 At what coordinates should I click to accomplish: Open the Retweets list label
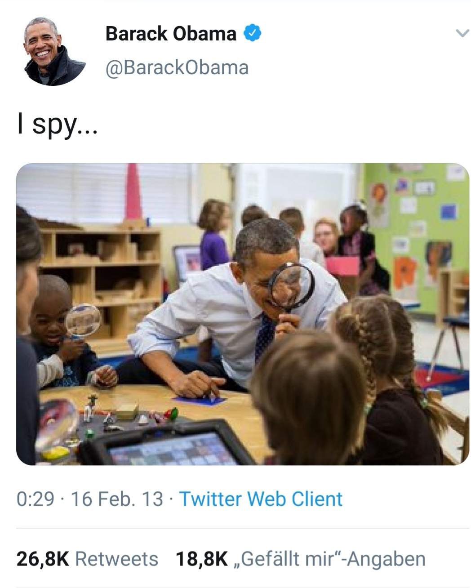click(116, 559)
